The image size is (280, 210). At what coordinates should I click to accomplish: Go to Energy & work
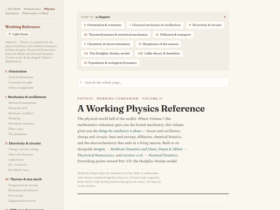click(18, 108)
